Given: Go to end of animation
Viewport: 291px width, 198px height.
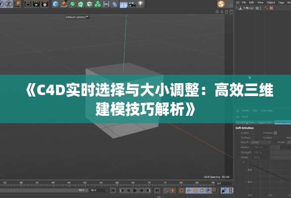Looking at the screenshot, I should click(157, 191).
